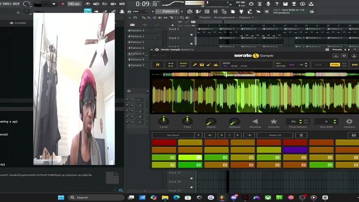Viewport: 359px width, 202px height.
Task: Open the pad list menu icon beside Select All
Action: (x=301, y=135)
